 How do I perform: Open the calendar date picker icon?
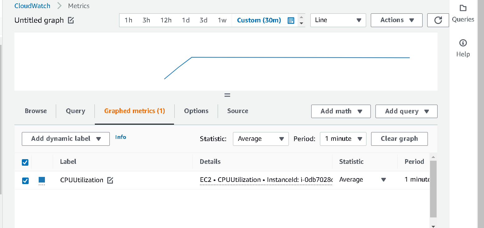tap(291, 20)
